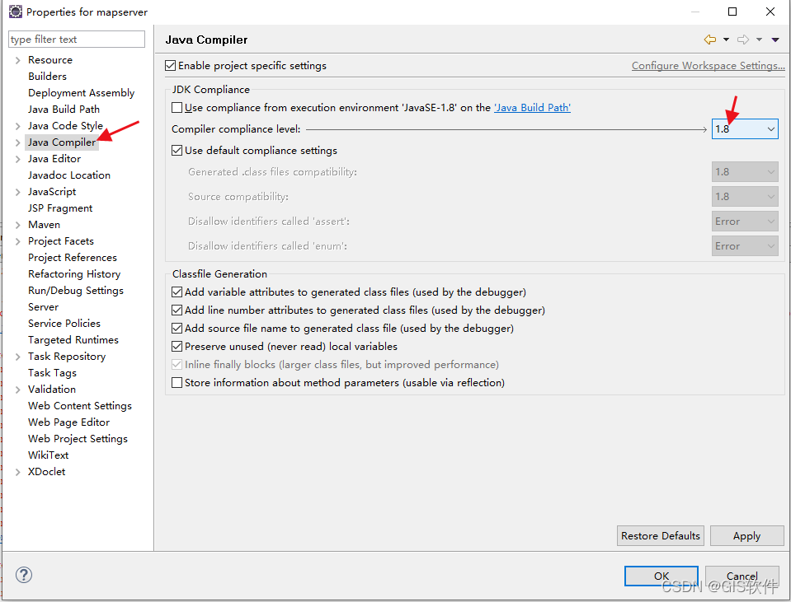The width and height of the screenshot is (791, 602).
Task: Select Project References page
Action: click(x=72, y=258)
